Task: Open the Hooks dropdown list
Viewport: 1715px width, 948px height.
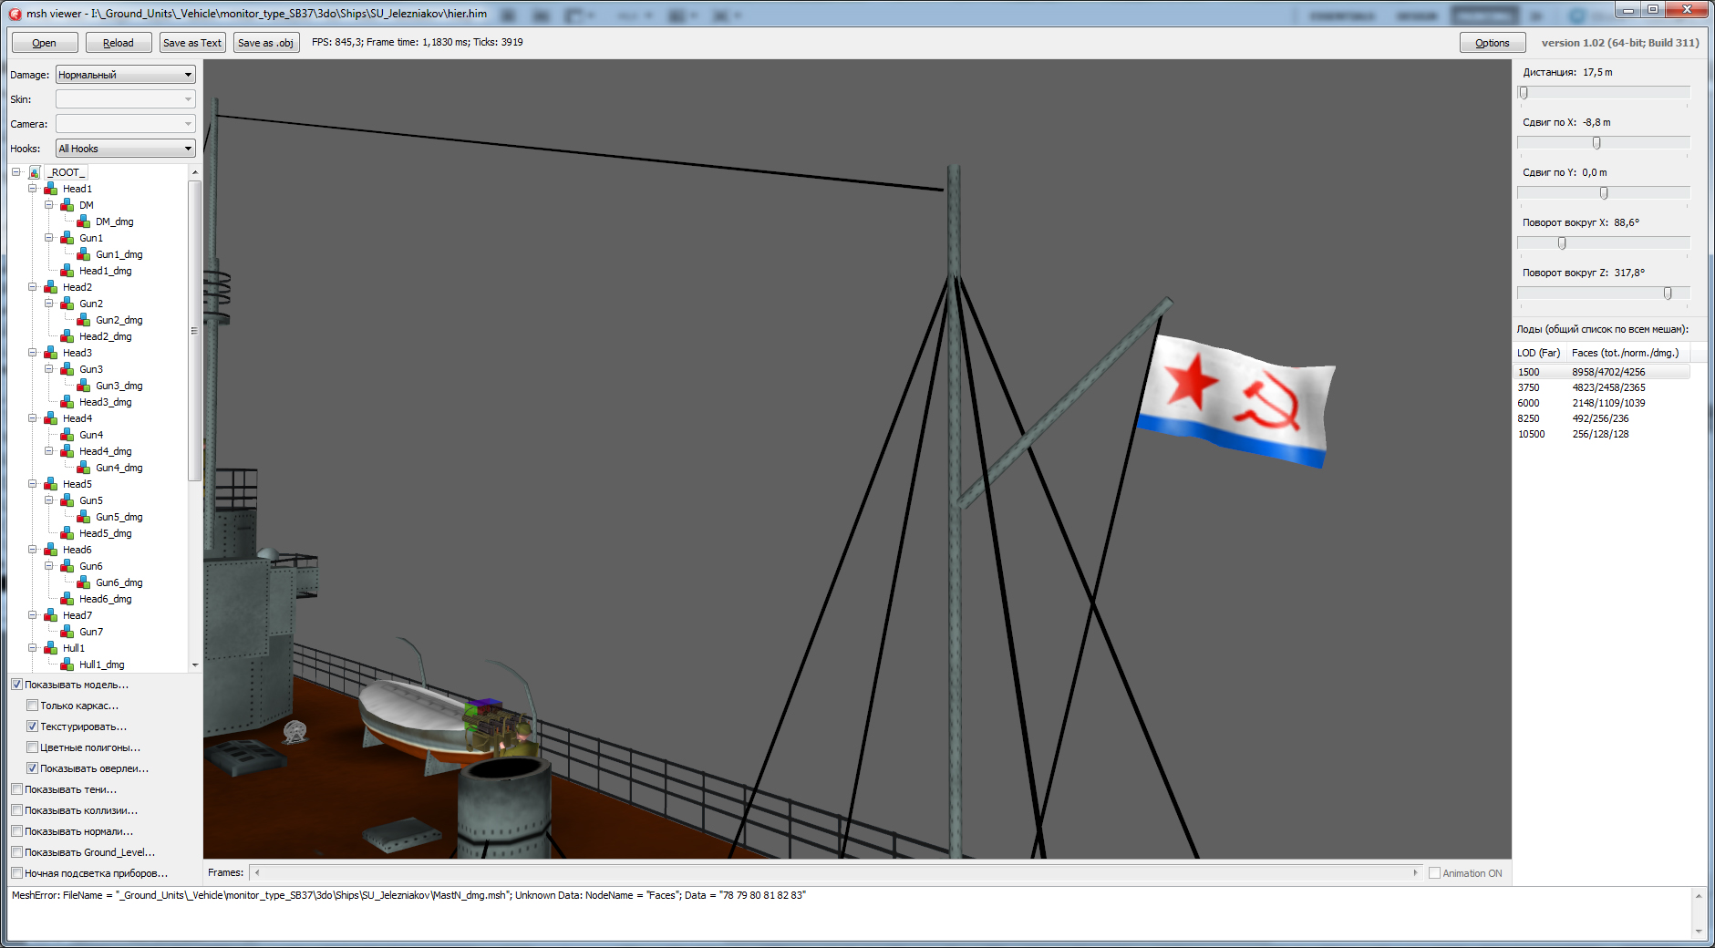Action: tap(126, 149)
